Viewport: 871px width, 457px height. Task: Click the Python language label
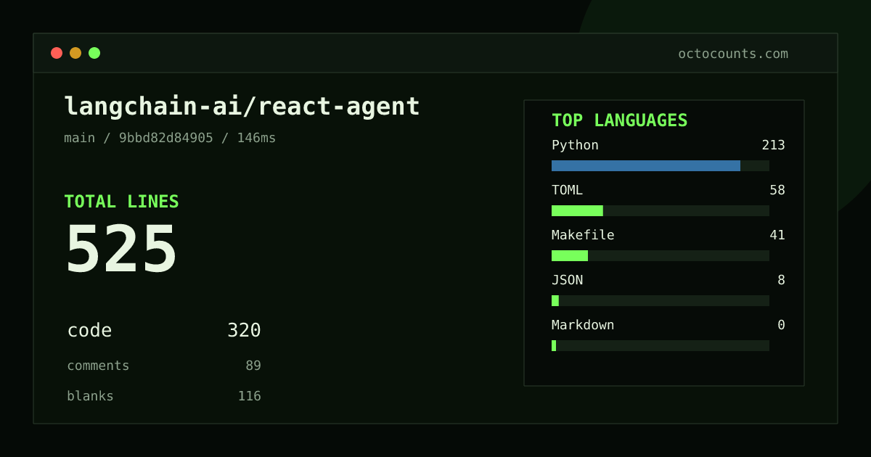click(575, 145)
